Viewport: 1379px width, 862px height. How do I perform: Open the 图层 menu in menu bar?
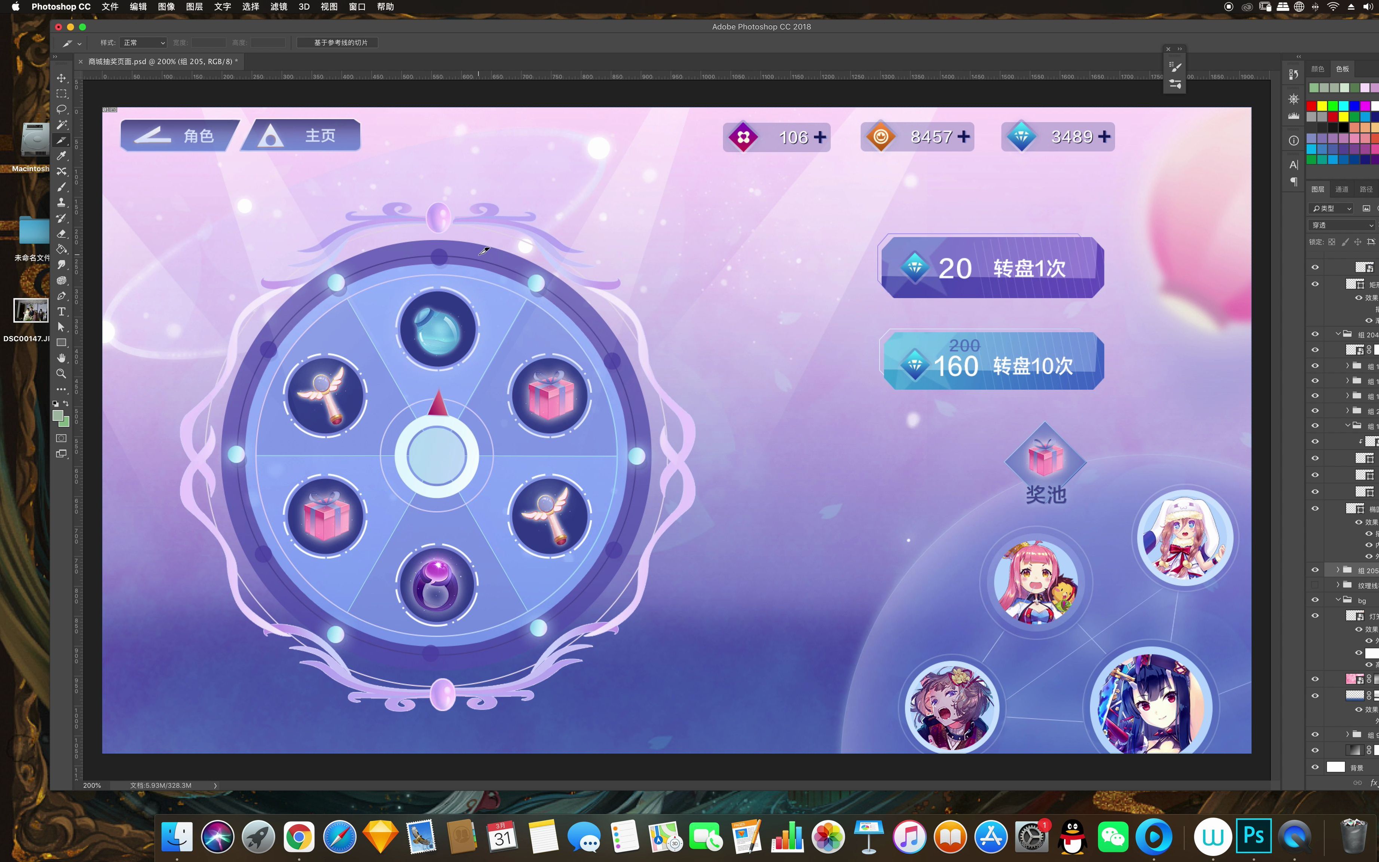195,7
